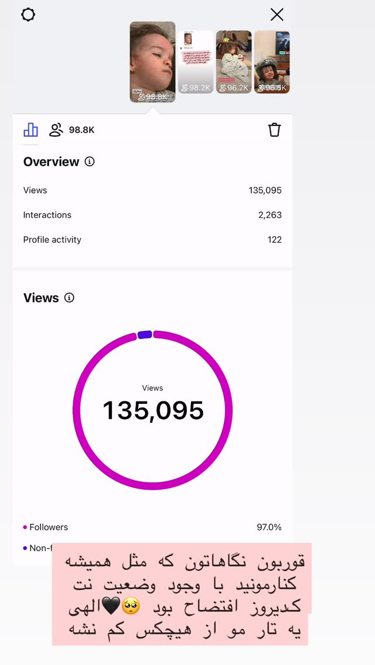This screenshot has width=375, height=665.
Task: Open the settings gear icon
Action: point(28,15)
